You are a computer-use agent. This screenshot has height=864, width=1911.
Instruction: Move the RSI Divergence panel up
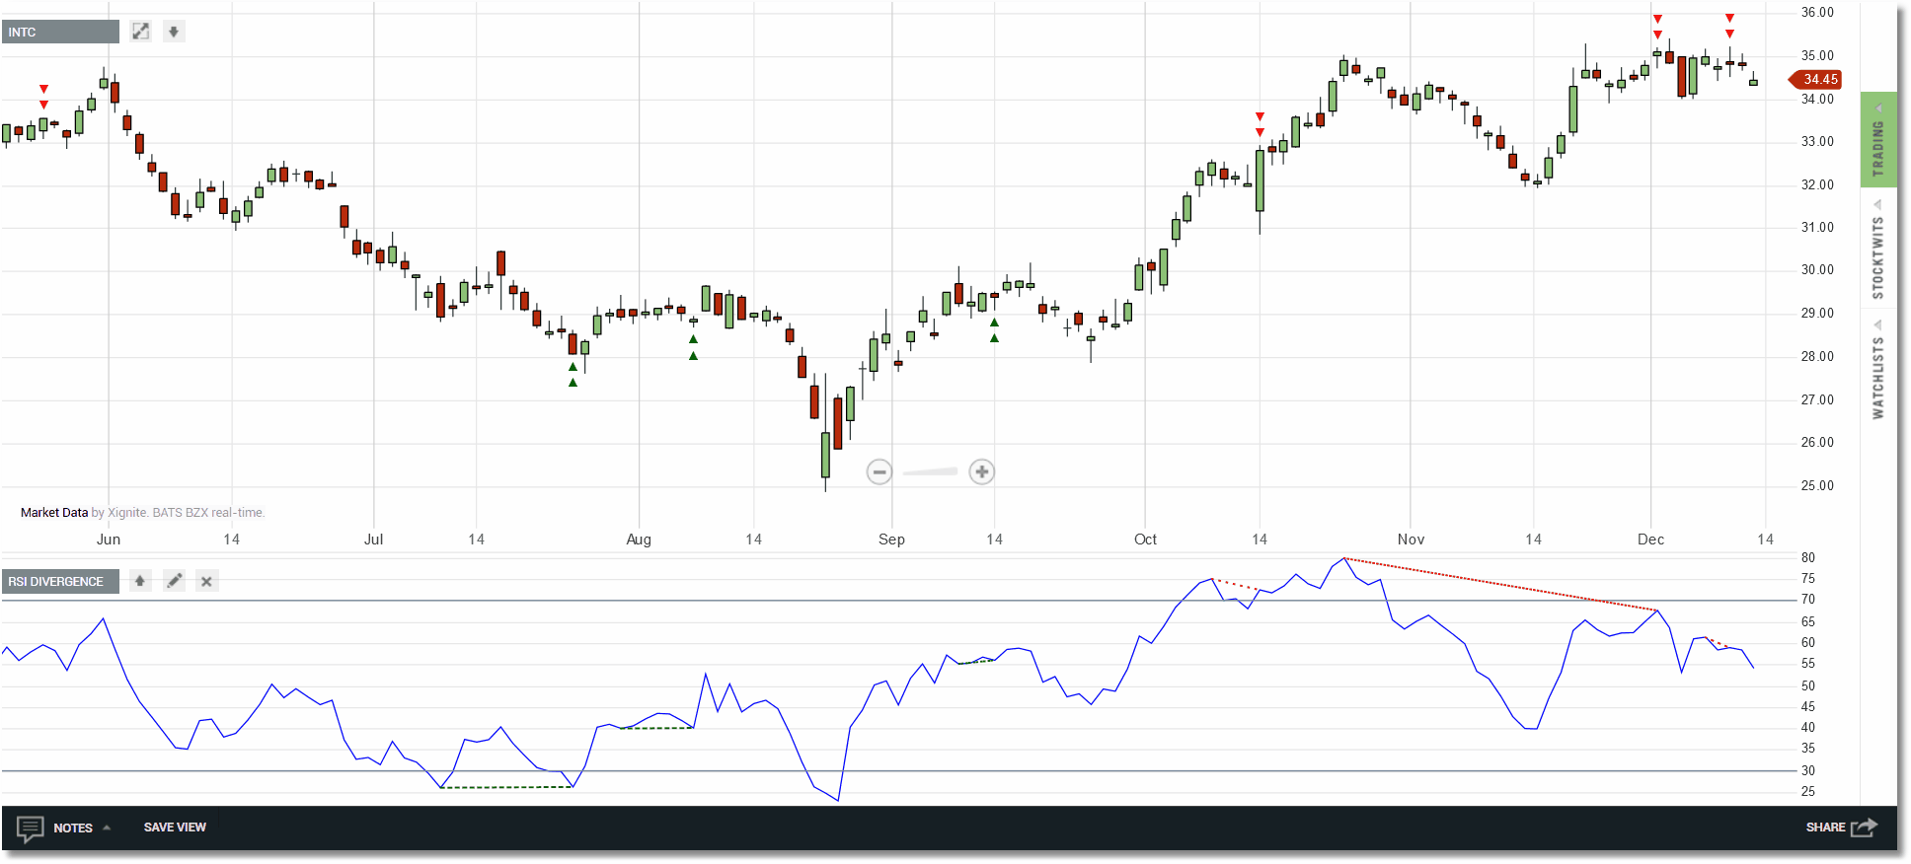140,581
